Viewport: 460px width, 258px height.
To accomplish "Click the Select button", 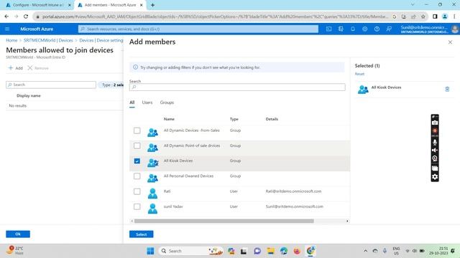I will [142, 234].
